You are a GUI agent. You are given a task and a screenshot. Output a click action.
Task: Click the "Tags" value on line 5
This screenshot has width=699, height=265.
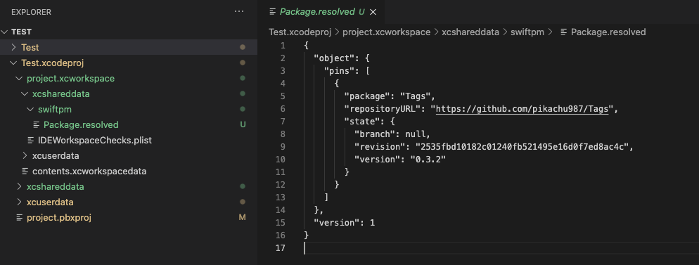(415, 96)
